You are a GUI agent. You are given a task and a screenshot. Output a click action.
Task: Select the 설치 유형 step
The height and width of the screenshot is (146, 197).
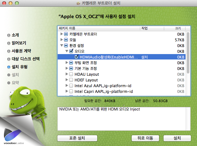(19, 67)
